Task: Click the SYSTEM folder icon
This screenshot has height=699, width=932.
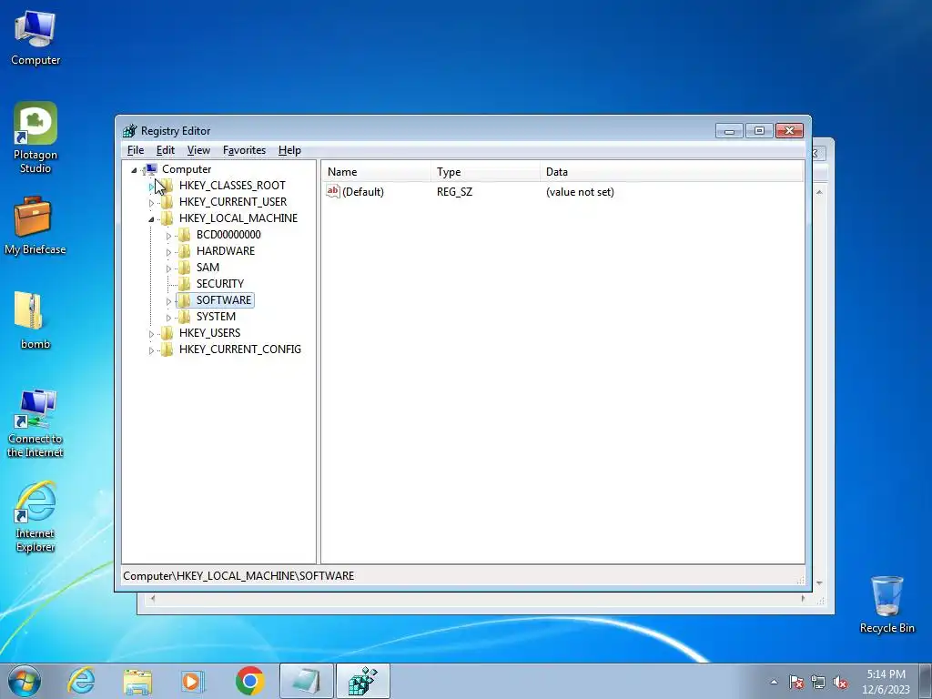Action: [184, 316]
